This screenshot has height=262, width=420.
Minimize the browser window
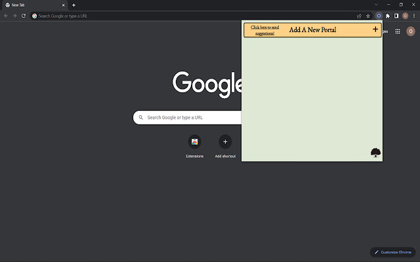coord(388,5)
